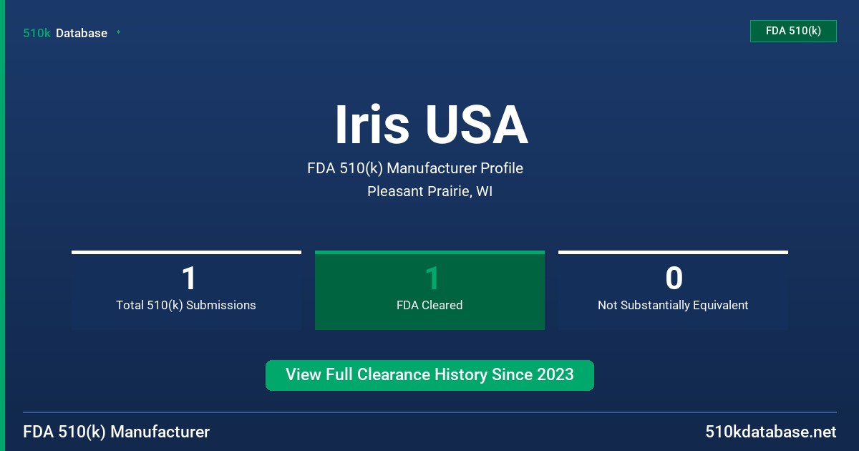Click View Full Clearance History Since 2023

429,375
